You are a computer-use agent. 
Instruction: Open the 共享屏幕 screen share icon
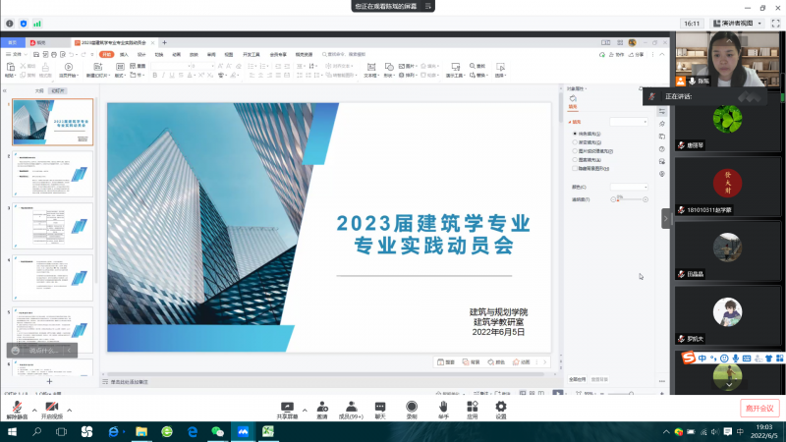287,406
